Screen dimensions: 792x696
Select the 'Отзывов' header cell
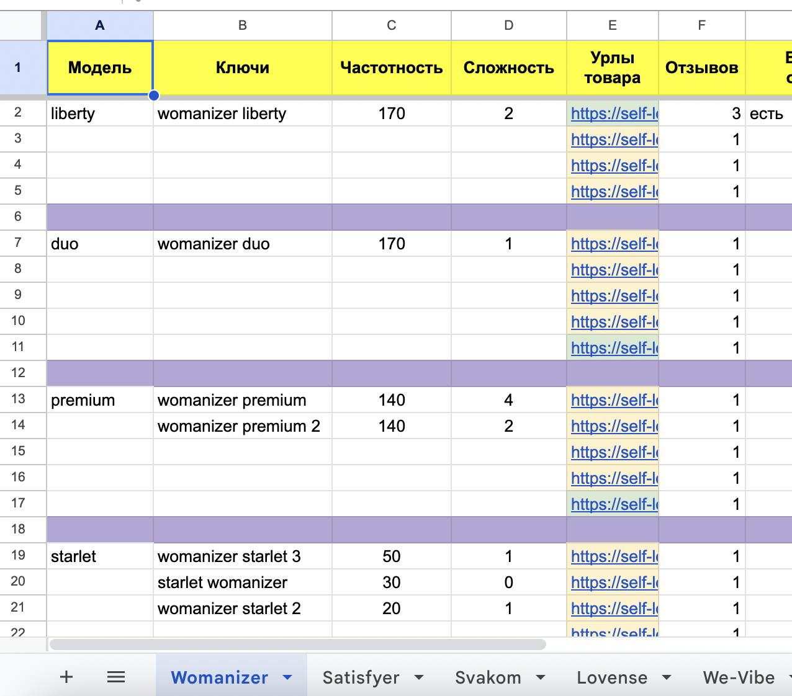pos(702,68)
